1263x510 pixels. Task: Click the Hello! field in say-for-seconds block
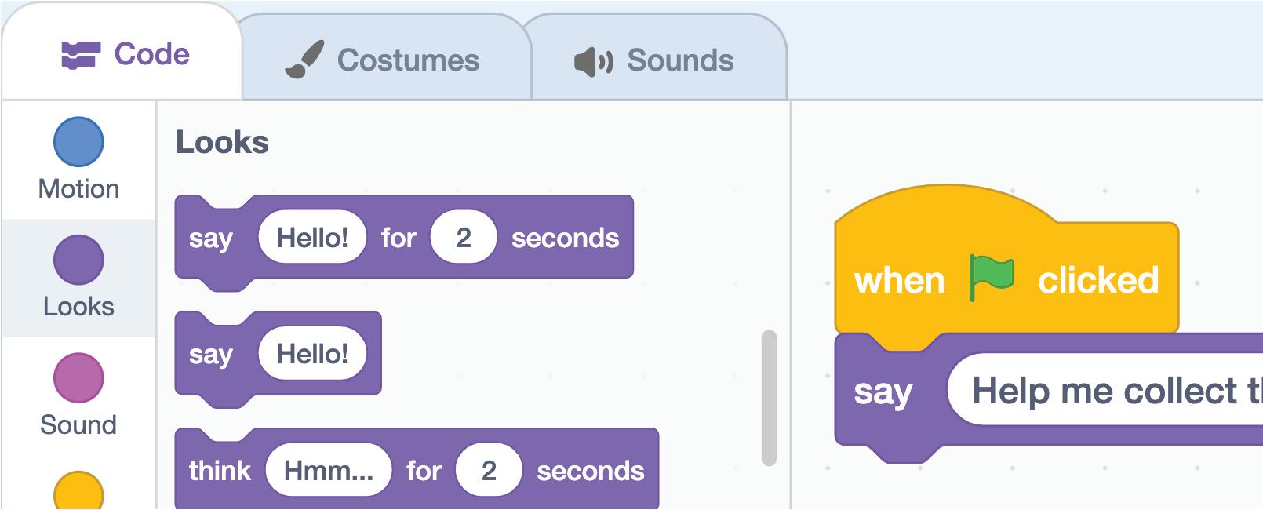(x=312, y=237)
